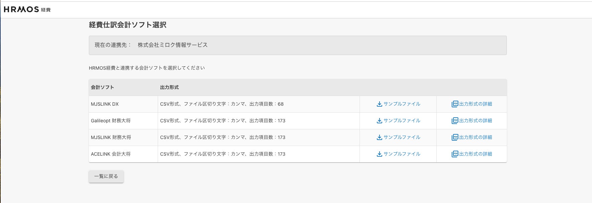Click the 出力形式 column header
The width and height of the screenshot is (592, 203).
[x=169, y=87]
